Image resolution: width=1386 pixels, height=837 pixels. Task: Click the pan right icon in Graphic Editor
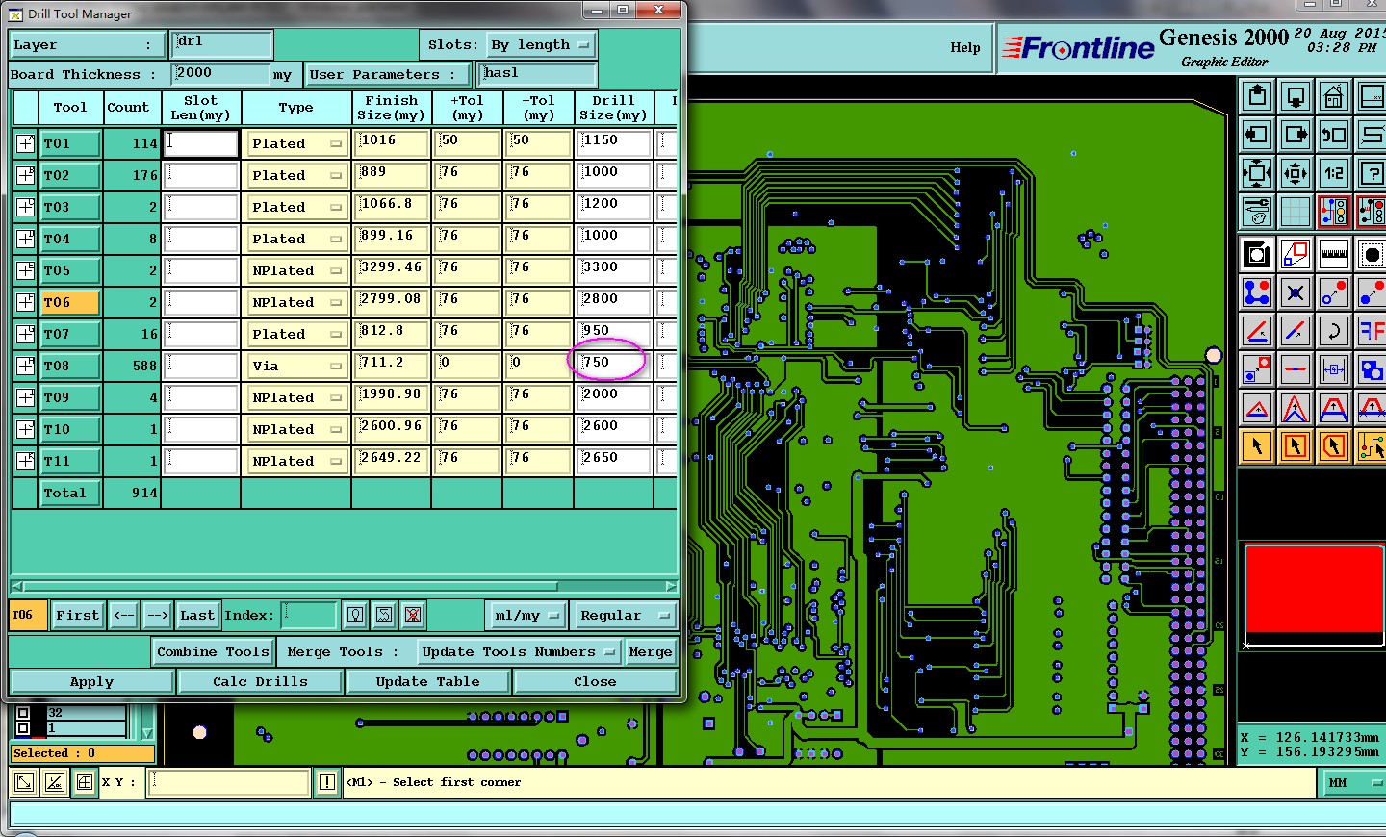pyautogui.click(x=1296, y=135)
